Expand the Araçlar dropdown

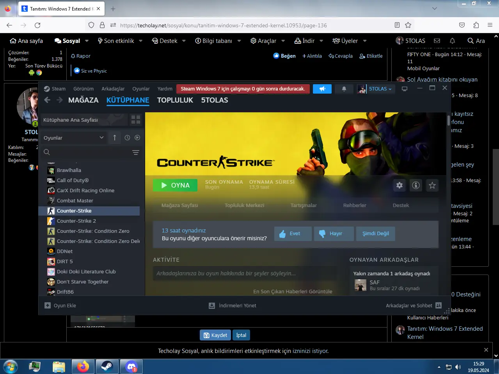click(283, 41)
